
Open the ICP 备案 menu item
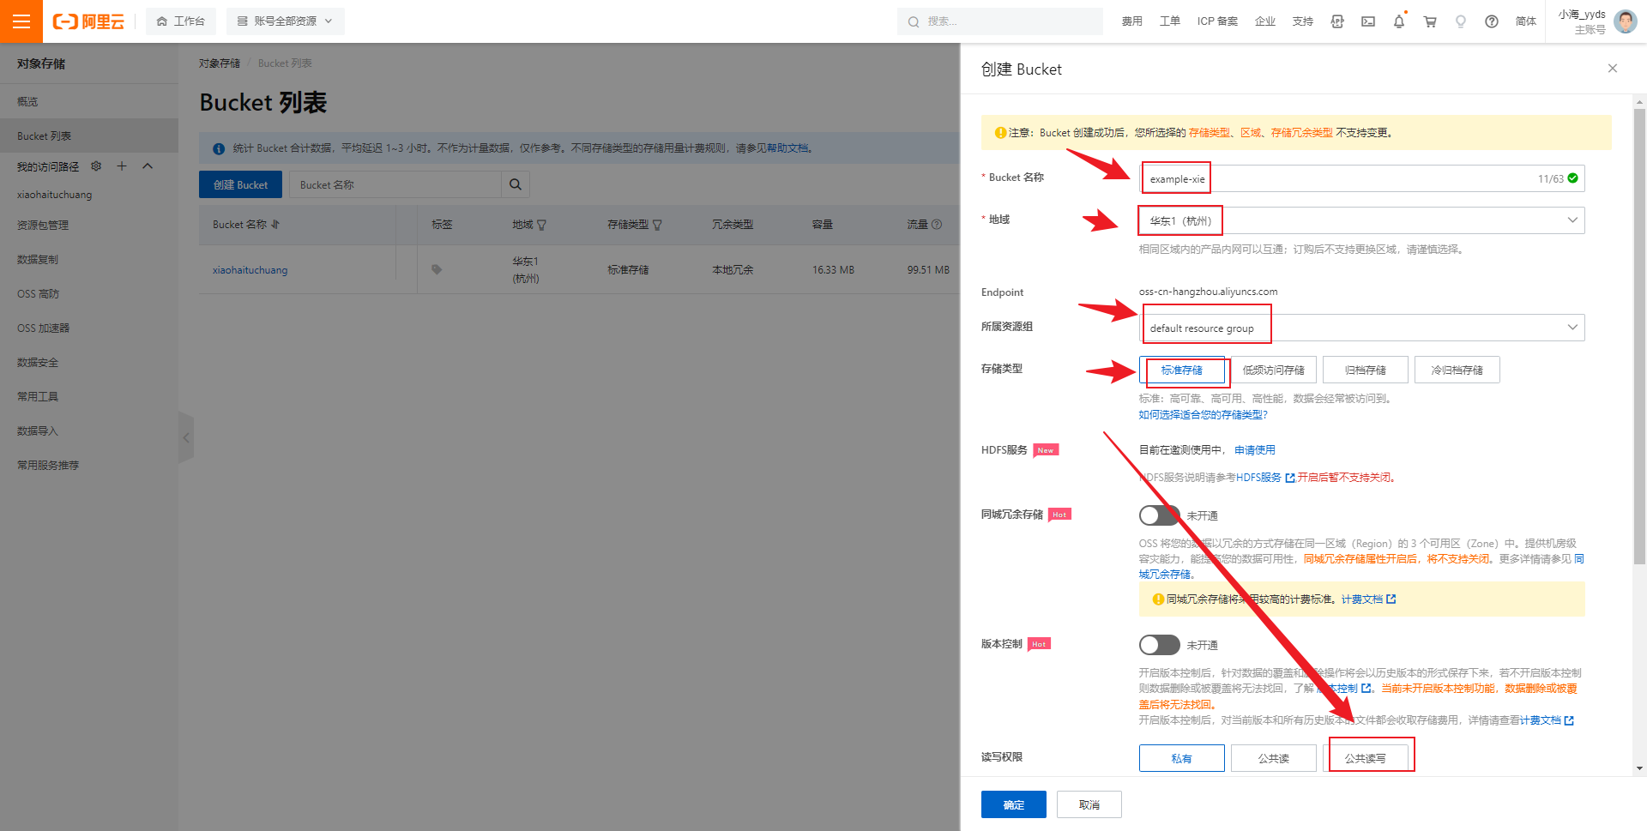pyautogui.click(x=1217, y=21)
